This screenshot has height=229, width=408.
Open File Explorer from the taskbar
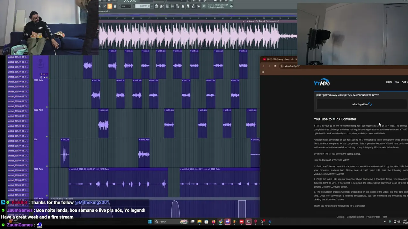(x=200, y=222)
